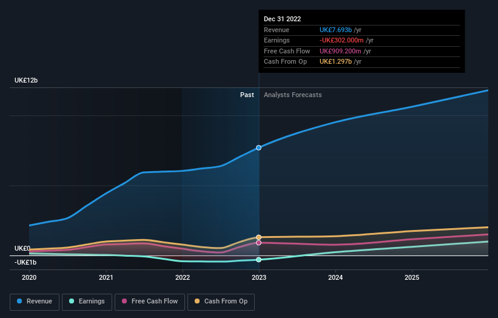
Task: Click the UK£12b y-axis label
Action: point(26,80)
